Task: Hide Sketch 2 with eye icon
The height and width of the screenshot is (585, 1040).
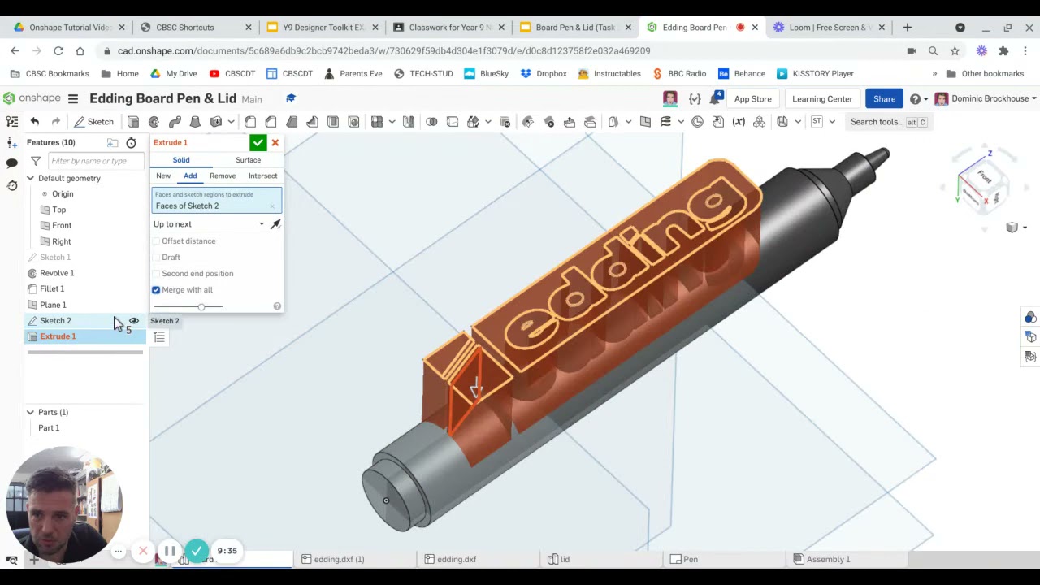Action: pyautogui.click(x=134, y=321)
